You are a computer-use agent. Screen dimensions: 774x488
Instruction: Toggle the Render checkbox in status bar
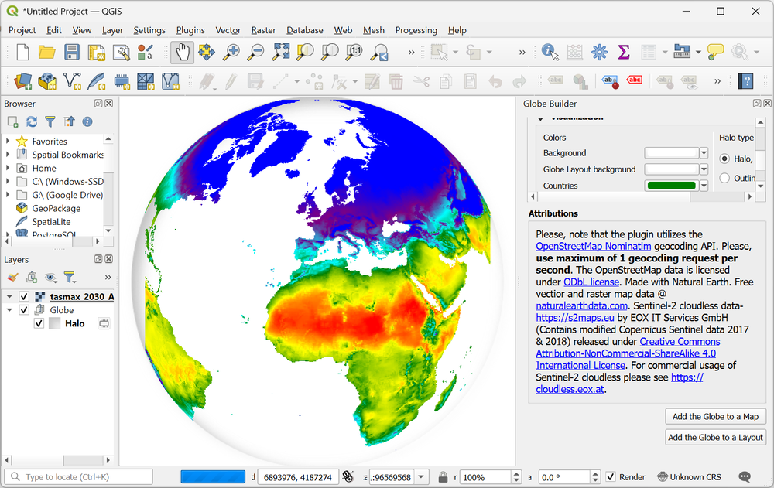pyautogui.click(x=611, y=477)
